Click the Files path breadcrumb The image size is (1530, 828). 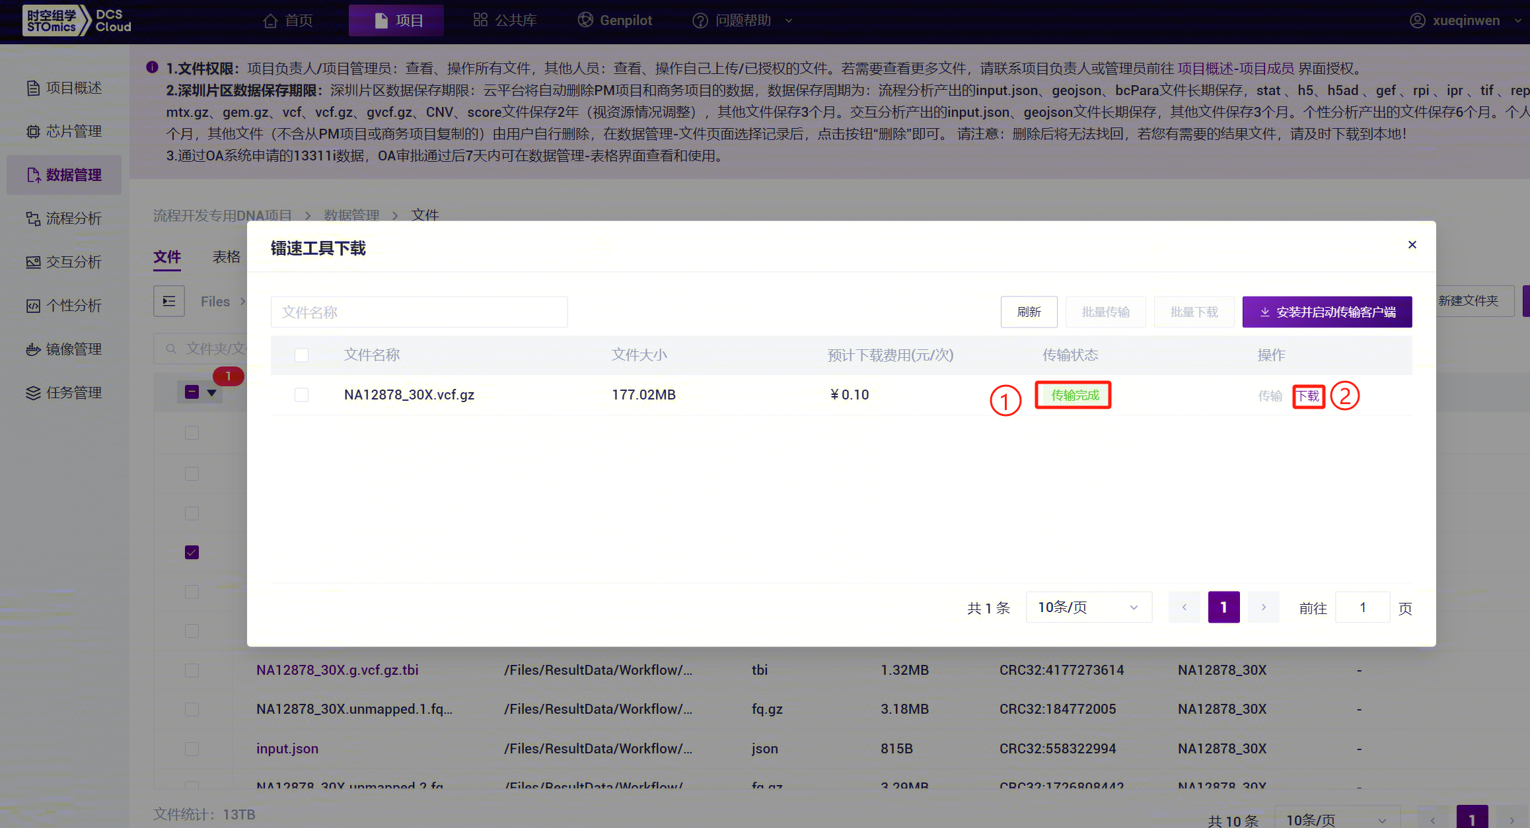click(x=215, y=302)
